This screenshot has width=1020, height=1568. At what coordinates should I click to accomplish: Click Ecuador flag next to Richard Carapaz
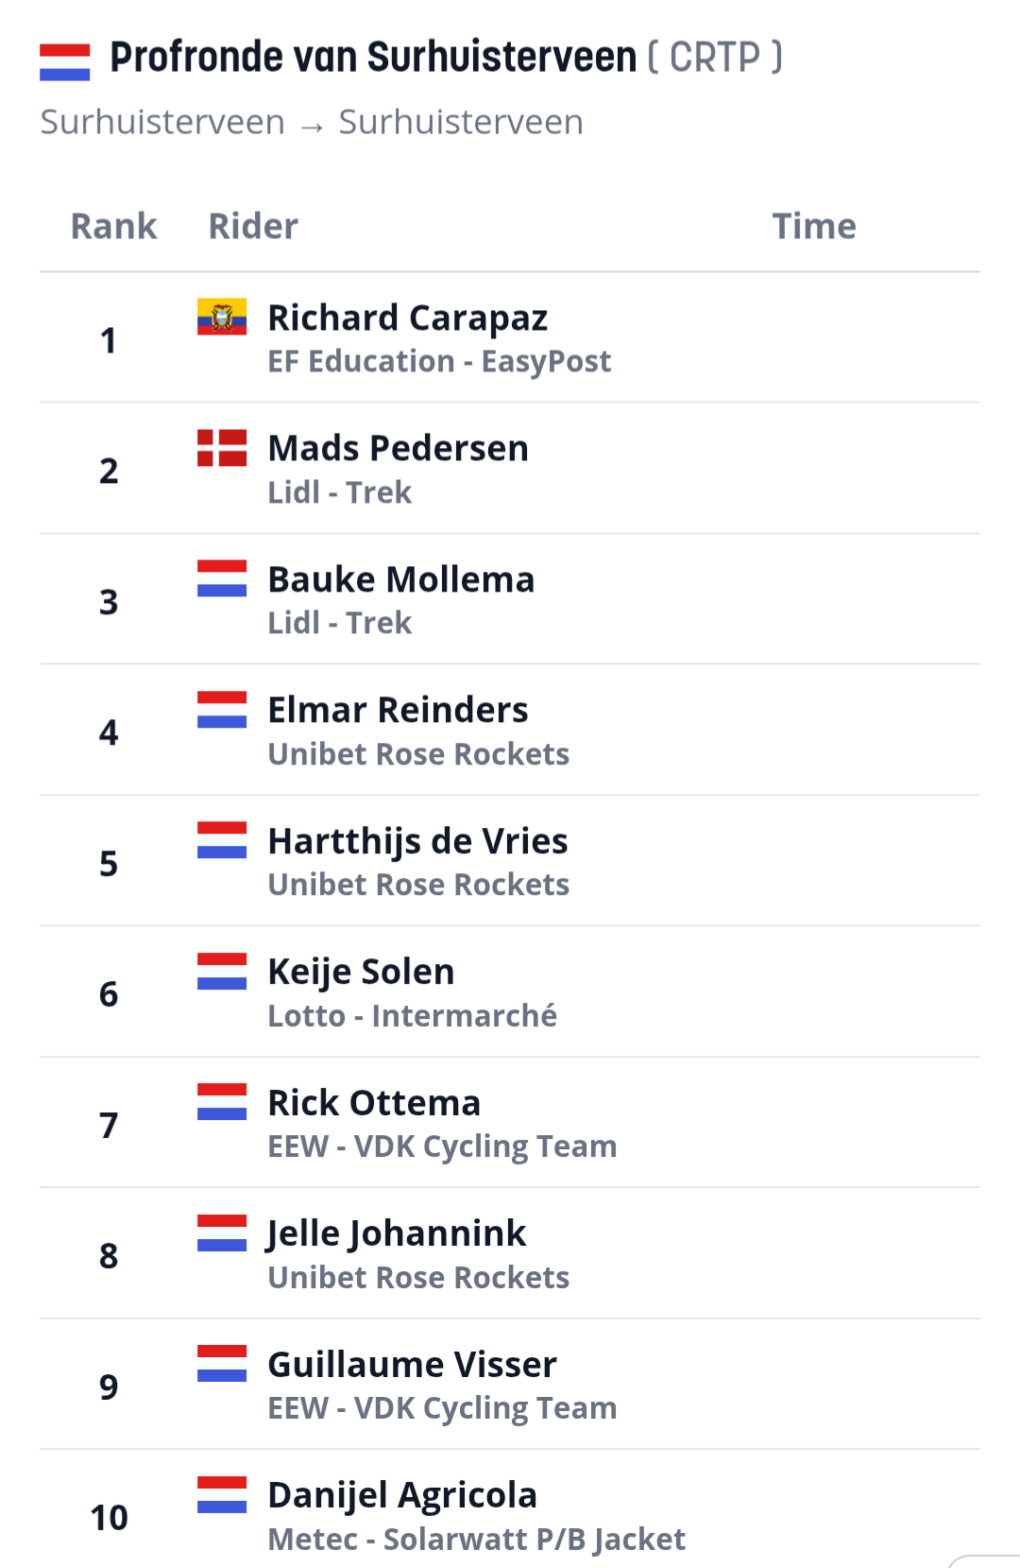pyautogui.click(x=222, y=317)
